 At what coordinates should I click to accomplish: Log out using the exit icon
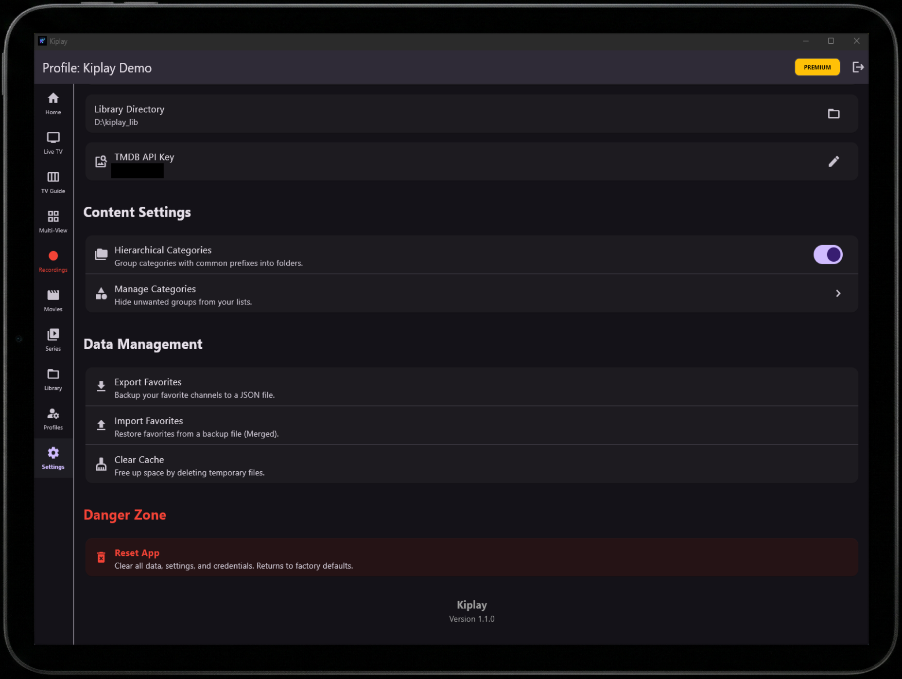(x=858, y=67)
